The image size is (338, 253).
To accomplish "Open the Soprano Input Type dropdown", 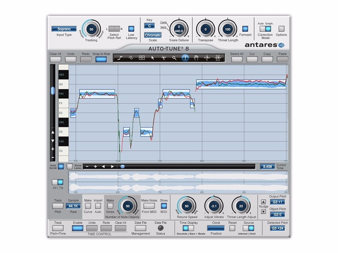I will point(64,29).
